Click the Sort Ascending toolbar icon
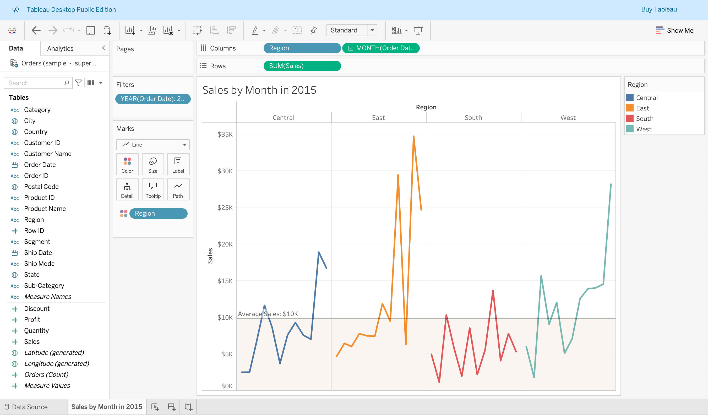Screen dimensions: 708x415 (214, 30)
